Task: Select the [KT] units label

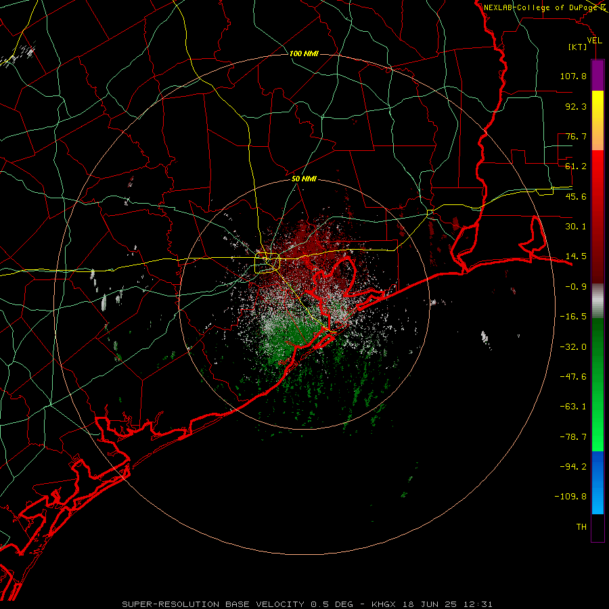Action: pyautogui.click(x=578, y=47)
